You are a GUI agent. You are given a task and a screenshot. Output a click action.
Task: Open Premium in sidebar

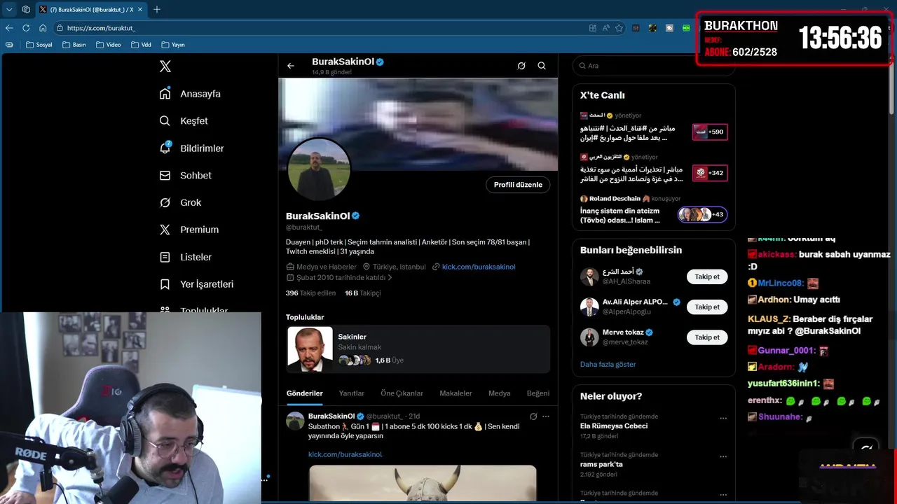[189, 230]
